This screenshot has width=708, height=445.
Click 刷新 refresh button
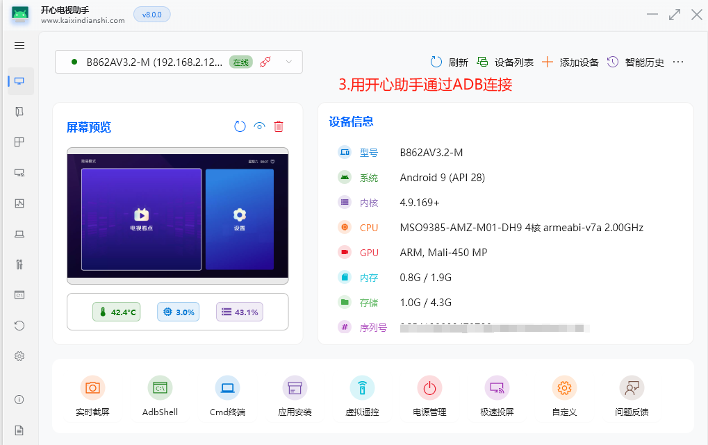click(450, 62)
